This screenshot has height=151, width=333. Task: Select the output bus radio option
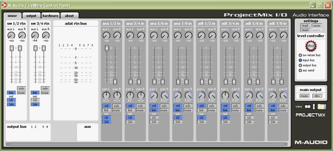(x=300, y=65)
